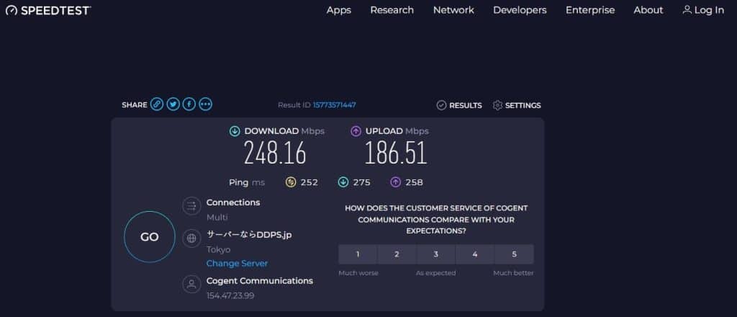Click the Multi connections value

pyautogui.click(x=217, y=218)
